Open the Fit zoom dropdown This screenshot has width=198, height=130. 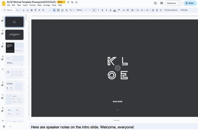pyautogui.click(x=46, y=10)
